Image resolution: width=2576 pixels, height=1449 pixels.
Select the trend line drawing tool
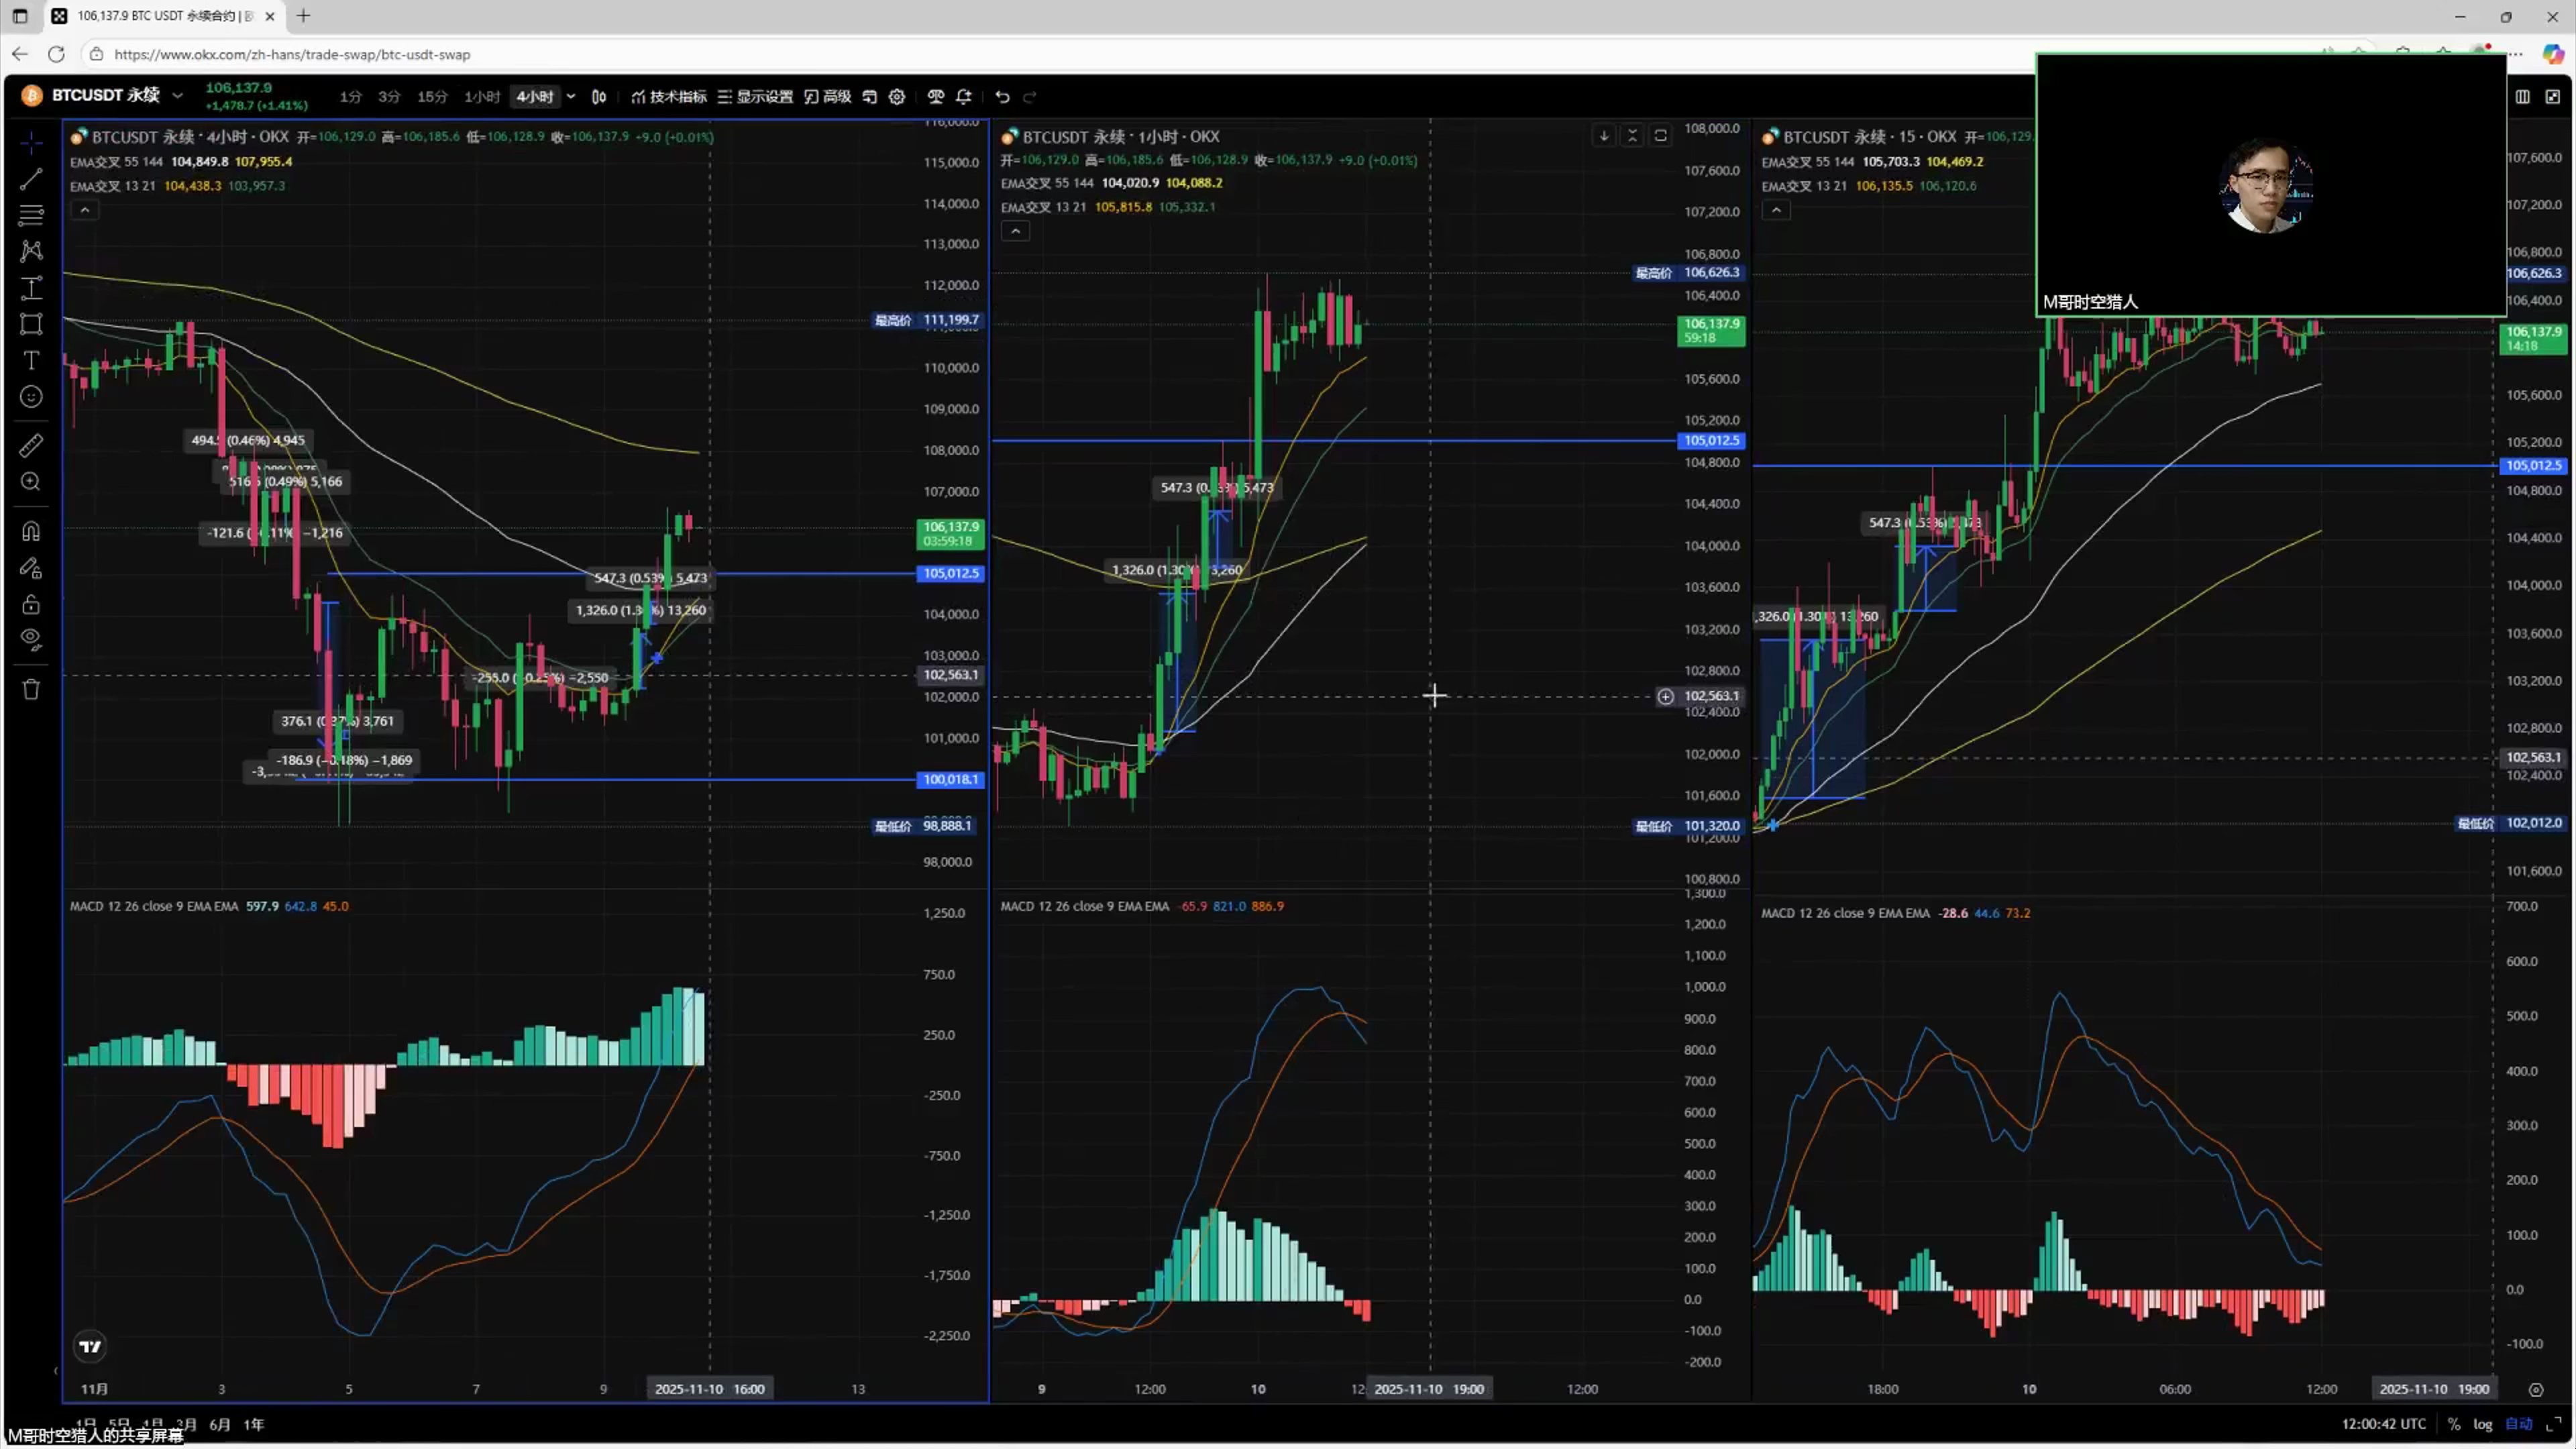click(x=31, y=179)
